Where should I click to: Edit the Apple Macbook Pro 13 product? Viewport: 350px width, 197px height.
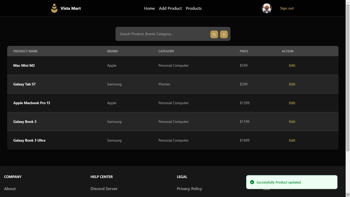292,103
